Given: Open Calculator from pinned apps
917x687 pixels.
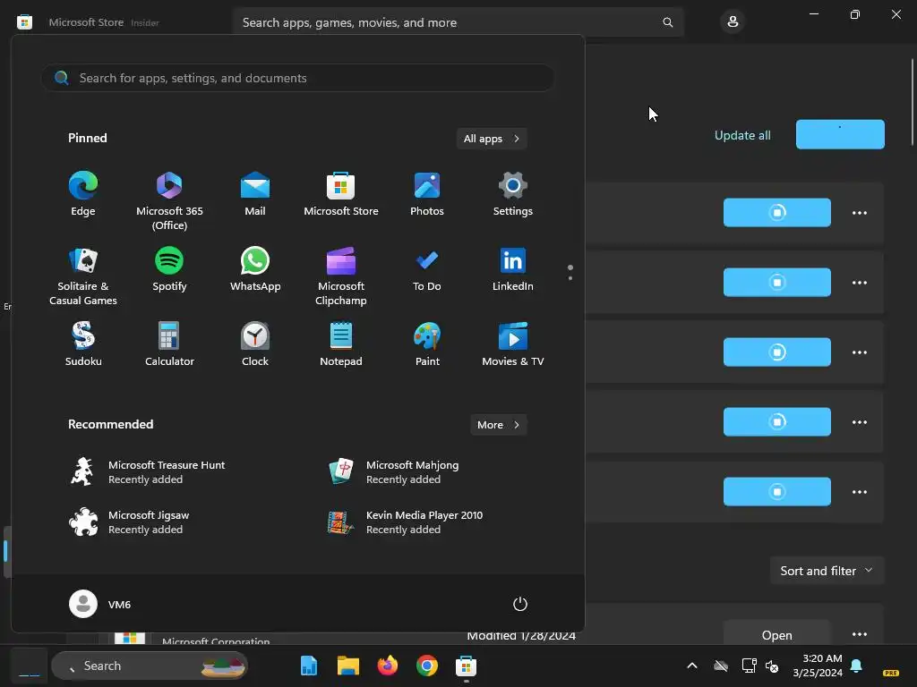Looking at the screenshot, I should click(169, 344).
